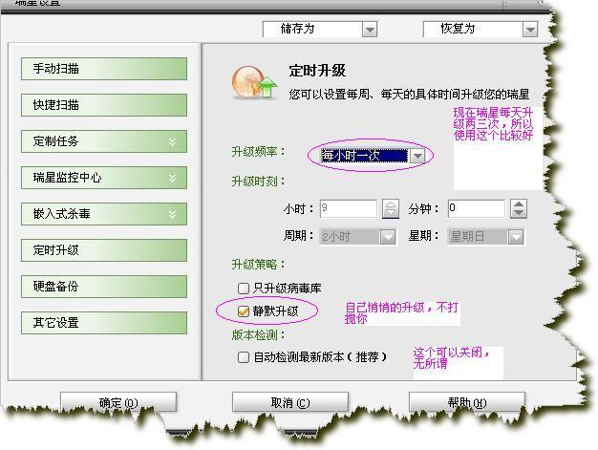Expand the 嵌入式杀毒 sidebar group
Image resolution: width=598 pixels, height=450 pixels.
click(x=104, y=214)
